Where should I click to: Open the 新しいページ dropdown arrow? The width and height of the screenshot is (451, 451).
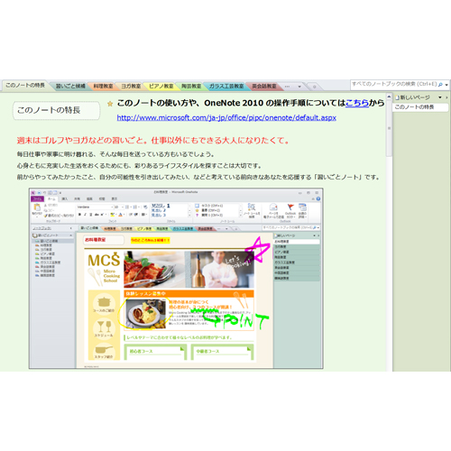pyautogui.click(x=440, y=97)
